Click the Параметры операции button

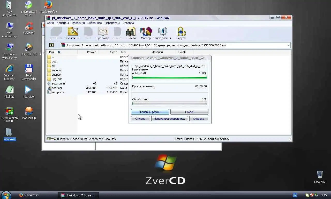169,119
